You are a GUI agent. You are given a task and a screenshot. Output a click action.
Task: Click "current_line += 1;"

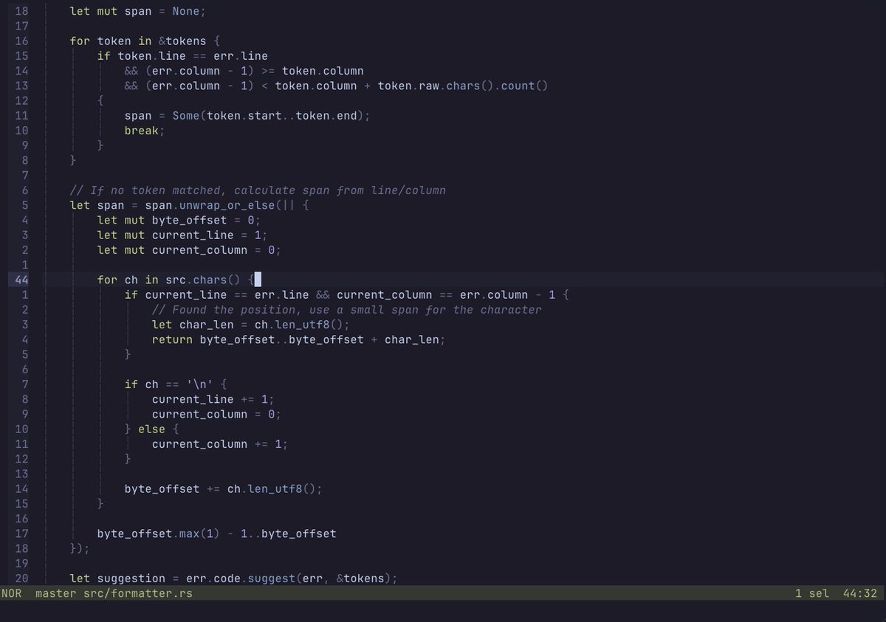[213, 399]
